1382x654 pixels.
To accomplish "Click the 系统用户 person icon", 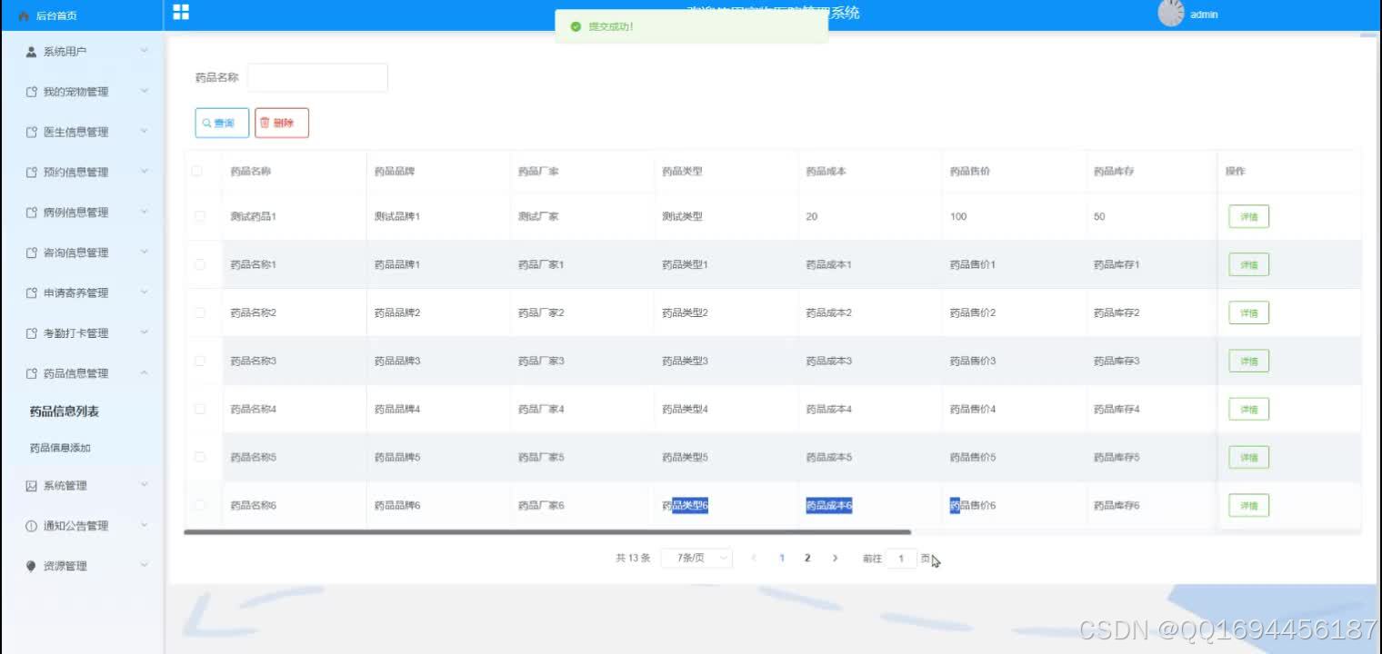I will (x=32, y=52).
